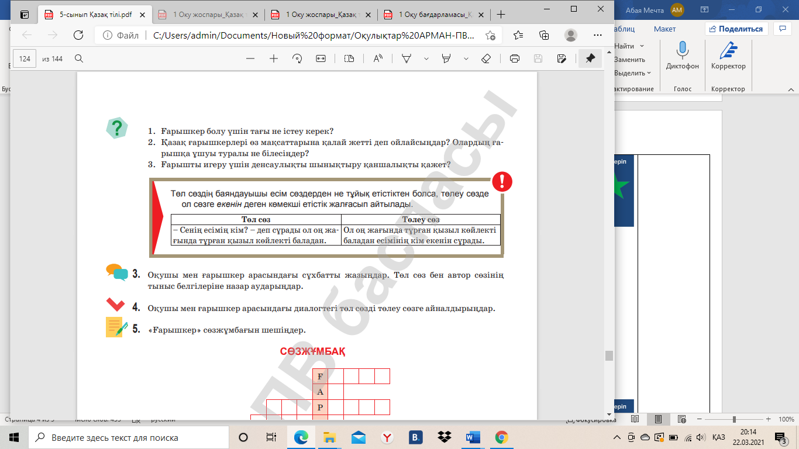Expand the Найти dropdown arrow
The image size is (799, 449).
click(642, 46)
